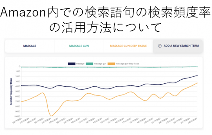
Task: Click the teal massage gun legend swatch
Action: (89, 63)
